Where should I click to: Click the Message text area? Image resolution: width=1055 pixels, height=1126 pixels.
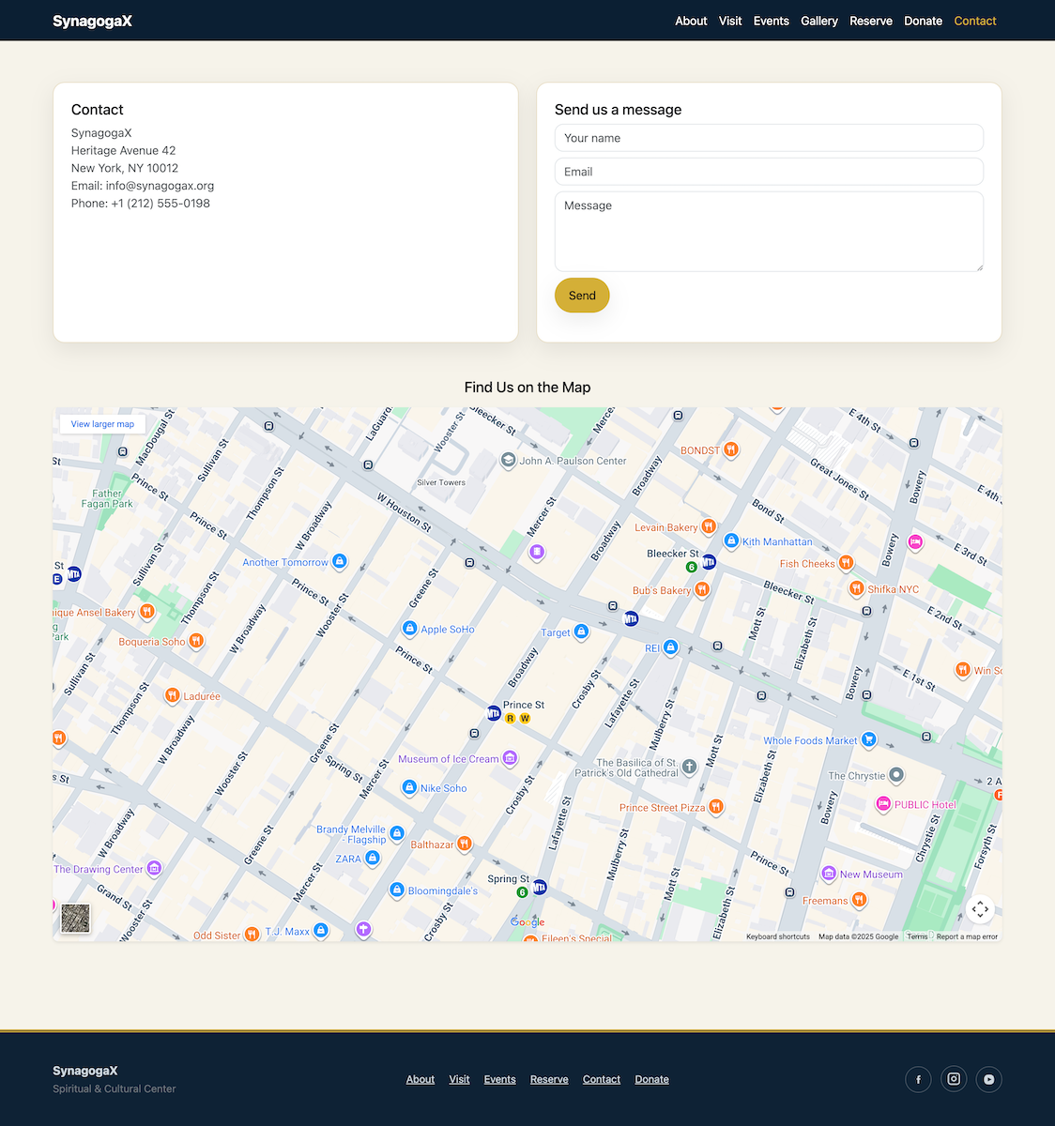(x=769, y=232)
